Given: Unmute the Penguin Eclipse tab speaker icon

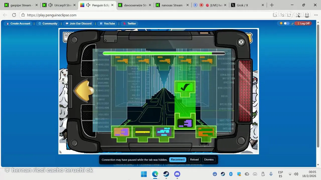Looking at the screenshot, I should [x=88, y=5].
